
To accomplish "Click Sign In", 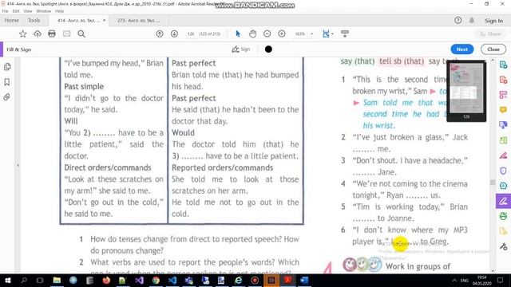I will (x=493, y=21).
